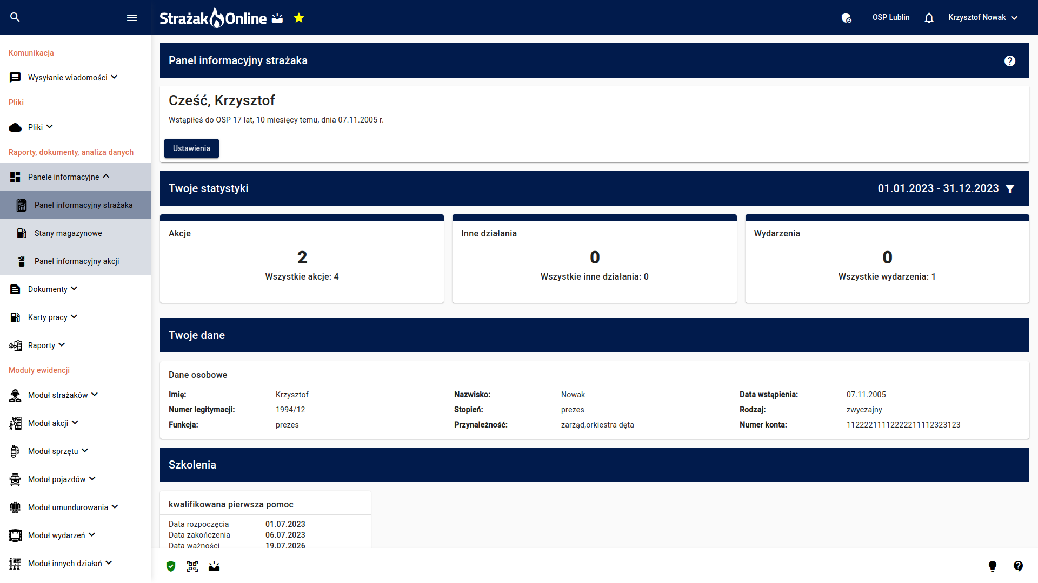Click the QR code scanner icon
1038x583 pixels.
[x=192, y=566]
